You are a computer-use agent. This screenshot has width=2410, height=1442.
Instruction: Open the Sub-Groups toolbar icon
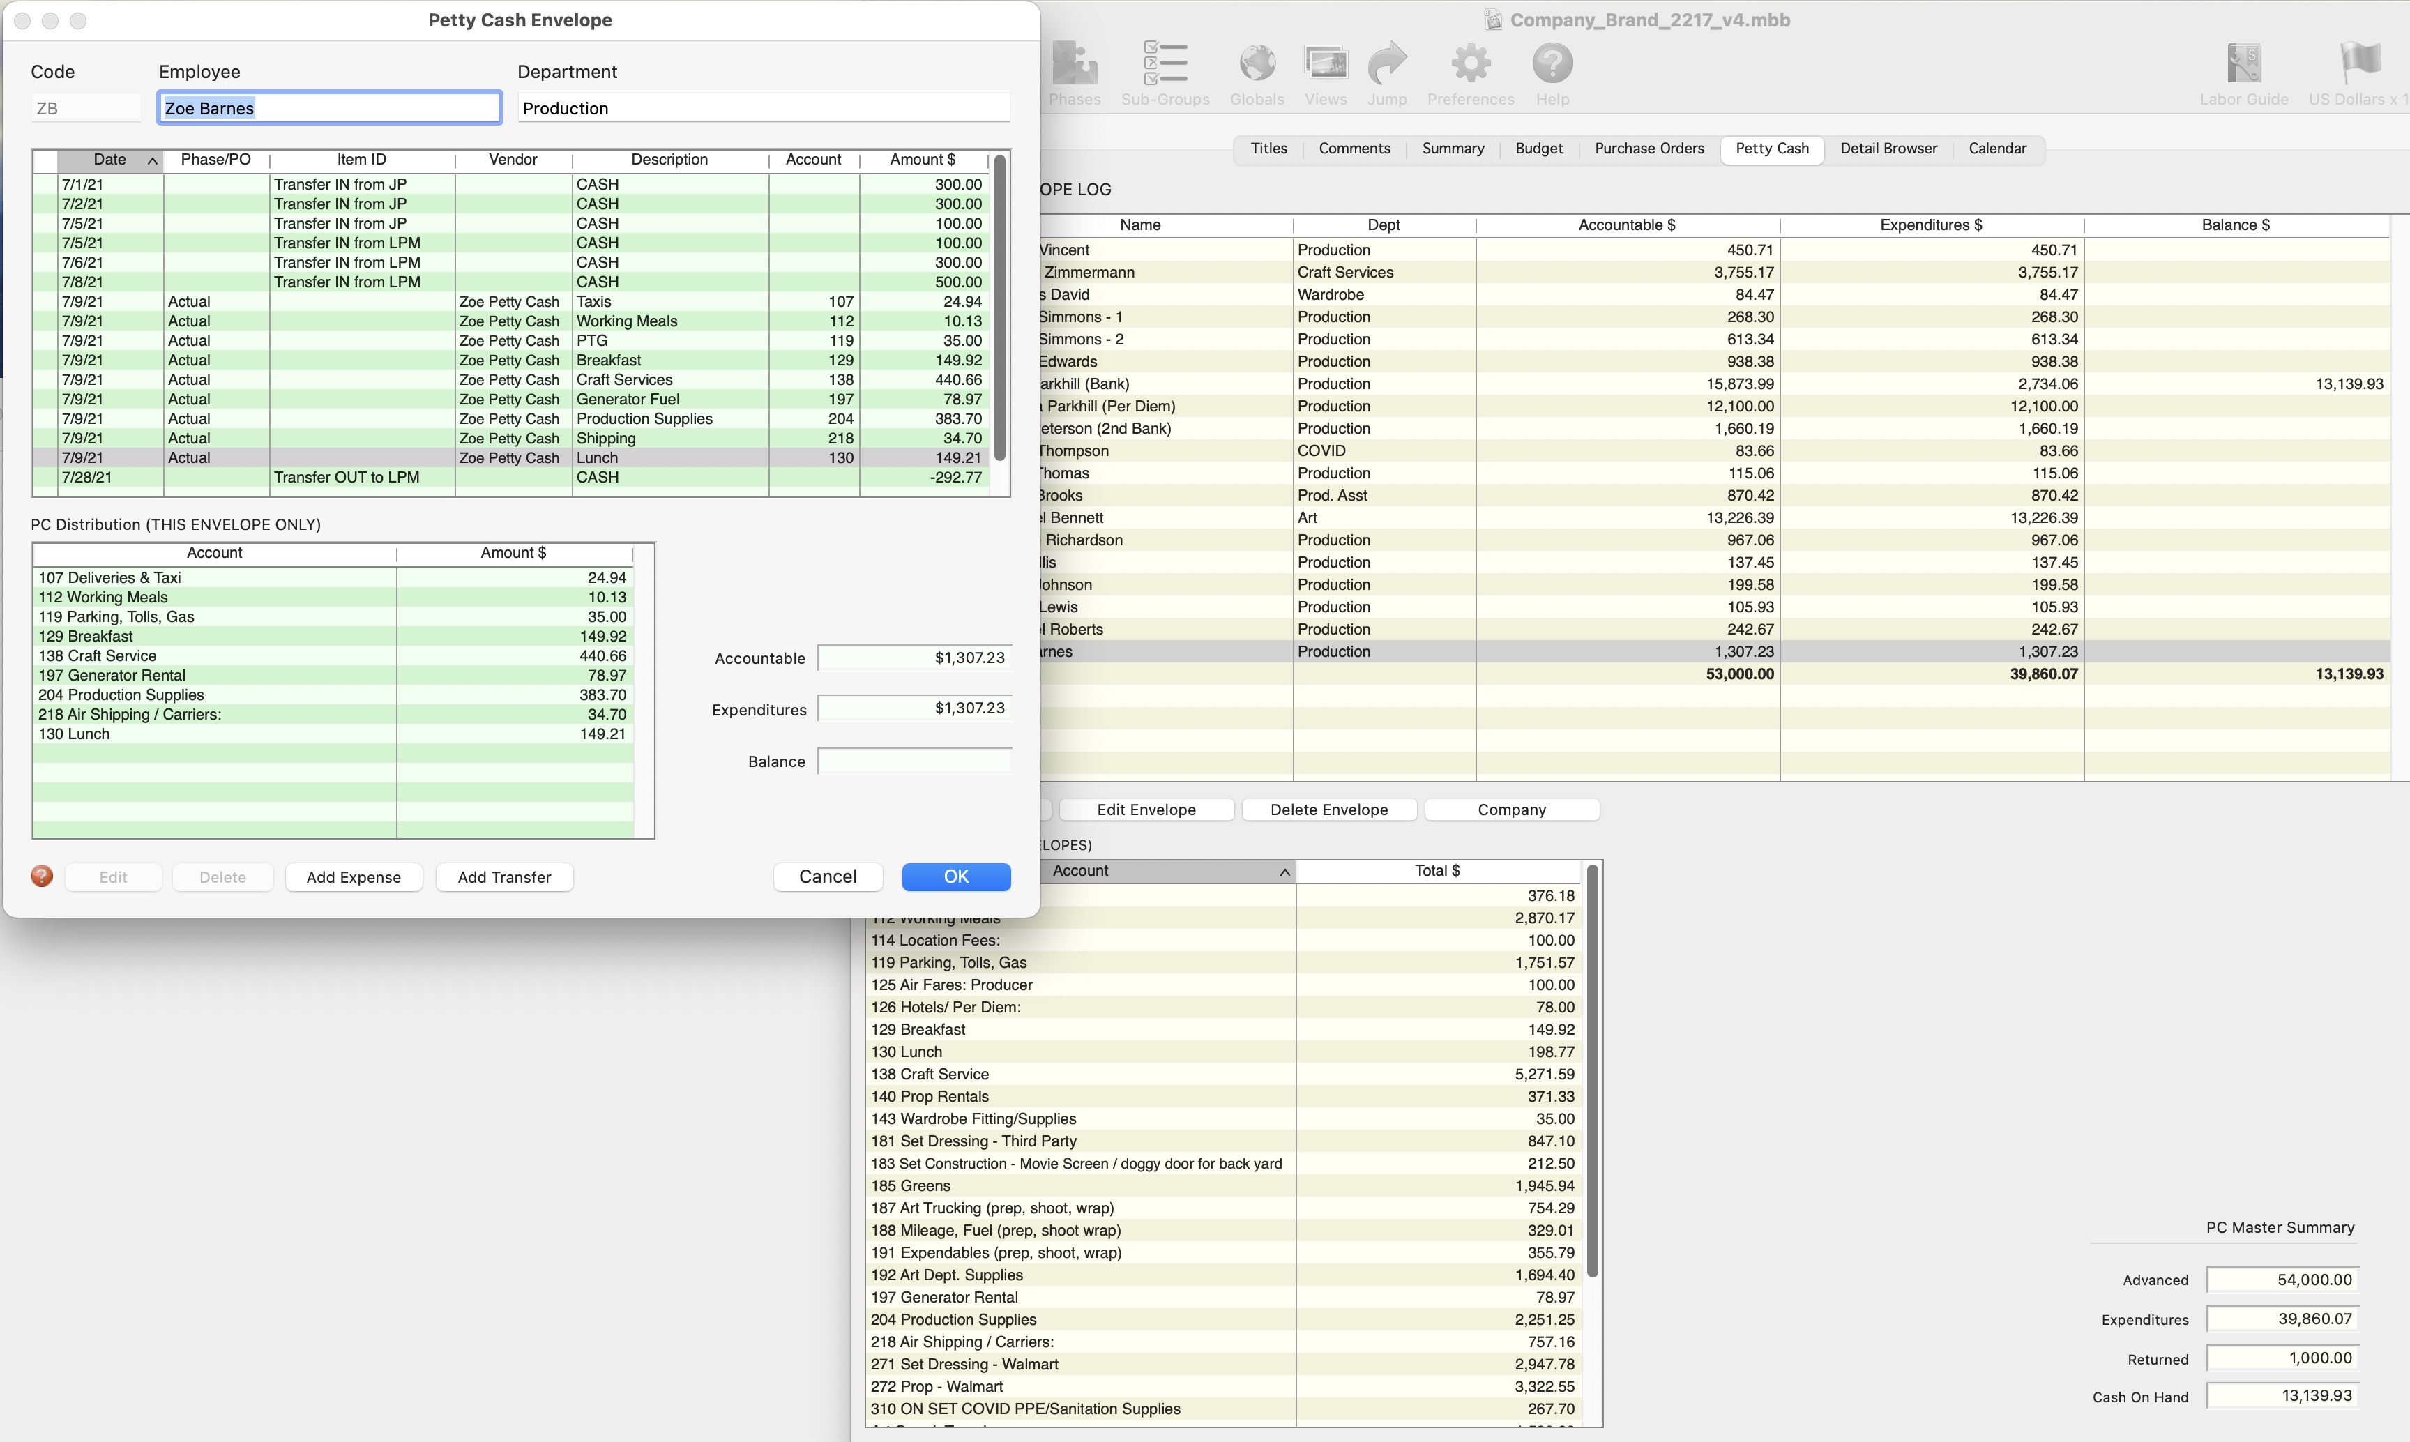(x=1165, y=64)
